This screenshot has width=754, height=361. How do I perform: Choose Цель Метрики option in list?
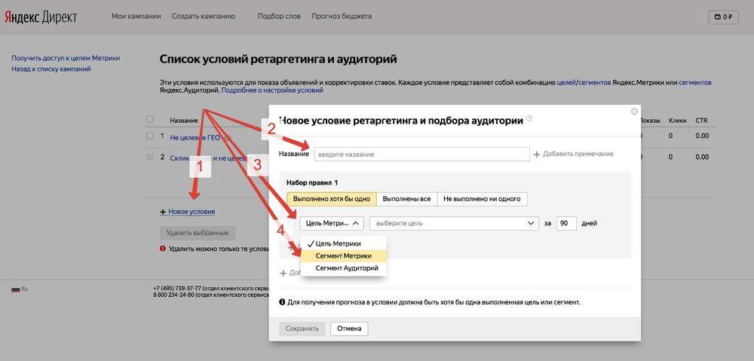click(x=343, y=243)
